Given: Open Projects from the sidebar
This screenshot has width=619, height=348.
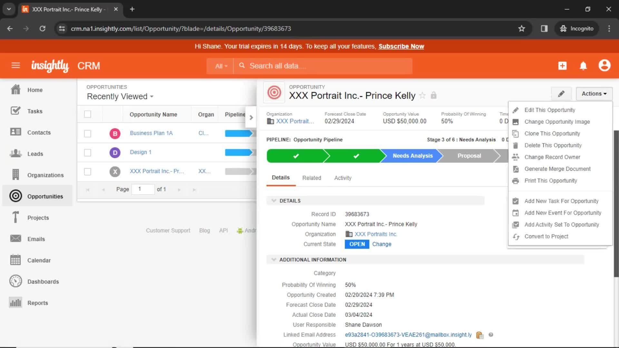Looking at the screenshot, I should 37,217.
